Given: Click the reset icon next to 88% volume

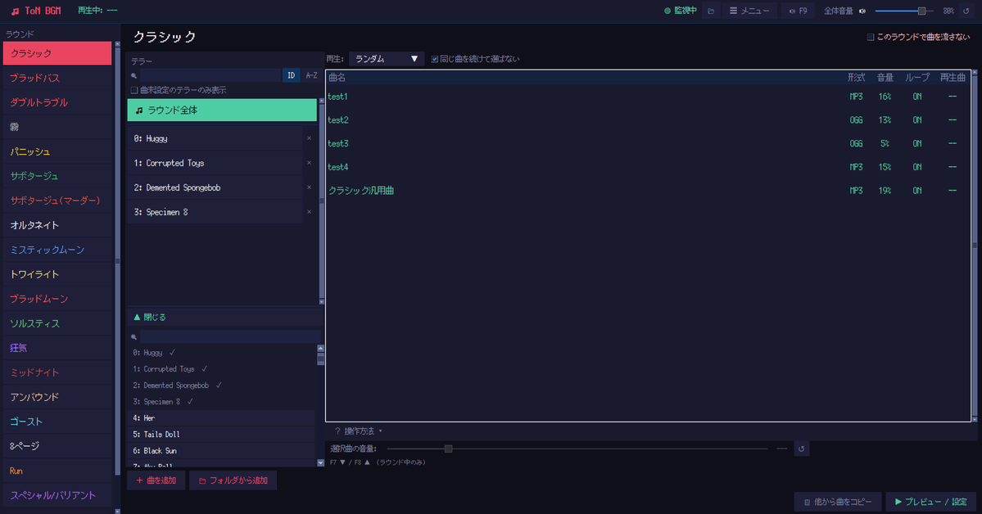Looking at the screenshot, I should click(x=966, y=11).
